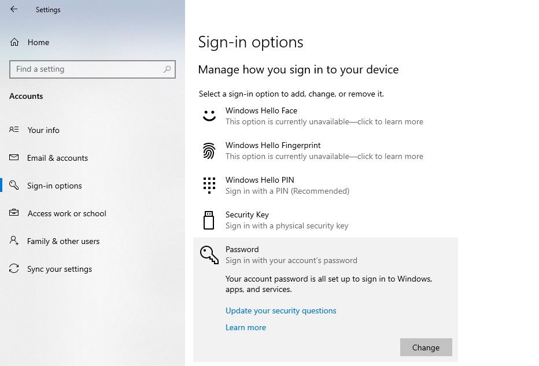
Task: Open Update your security questions link
Action: [x=280, y=310]
